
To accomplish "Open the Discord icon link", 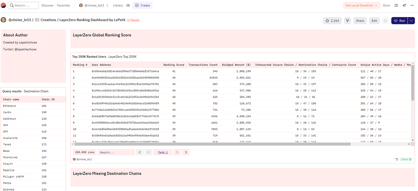I will (x=396, y=6).
